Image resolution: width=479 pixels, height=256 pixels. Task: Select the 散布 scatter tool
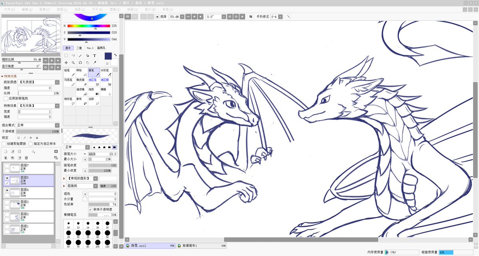point(81,101)
